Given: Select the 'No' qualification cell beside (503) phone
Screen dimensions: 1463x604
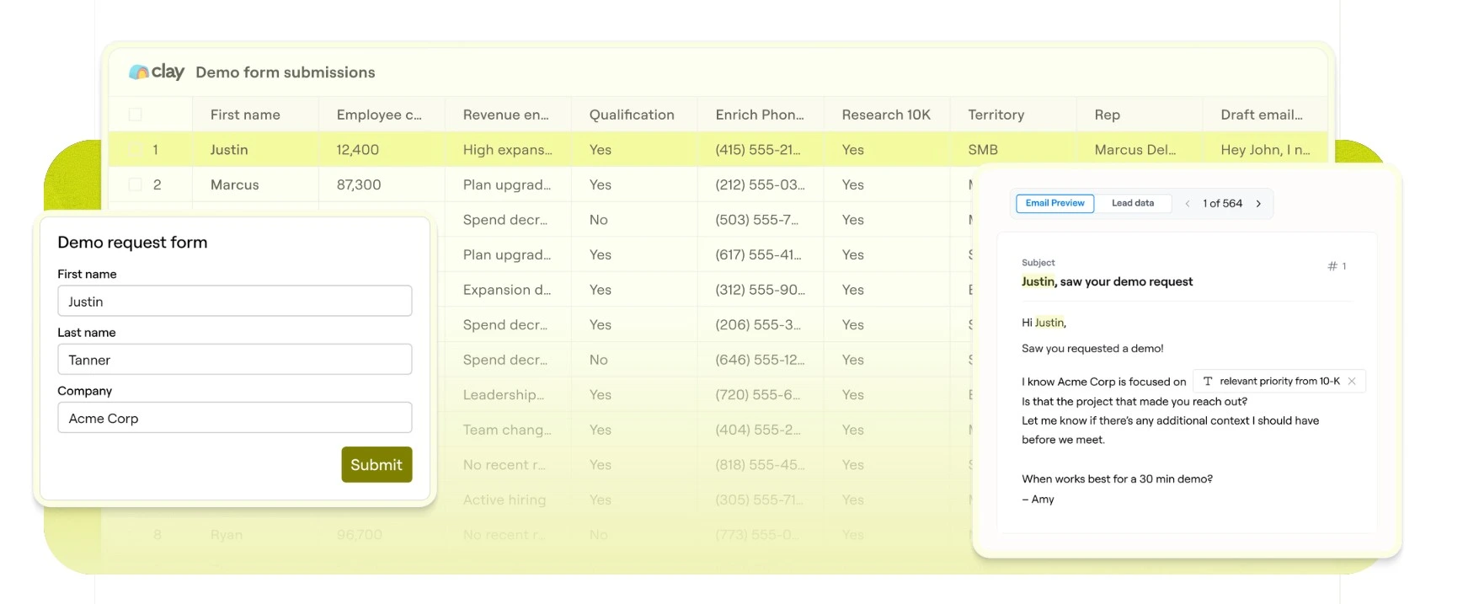Looking at the screenshot, I should pos(634,220).
